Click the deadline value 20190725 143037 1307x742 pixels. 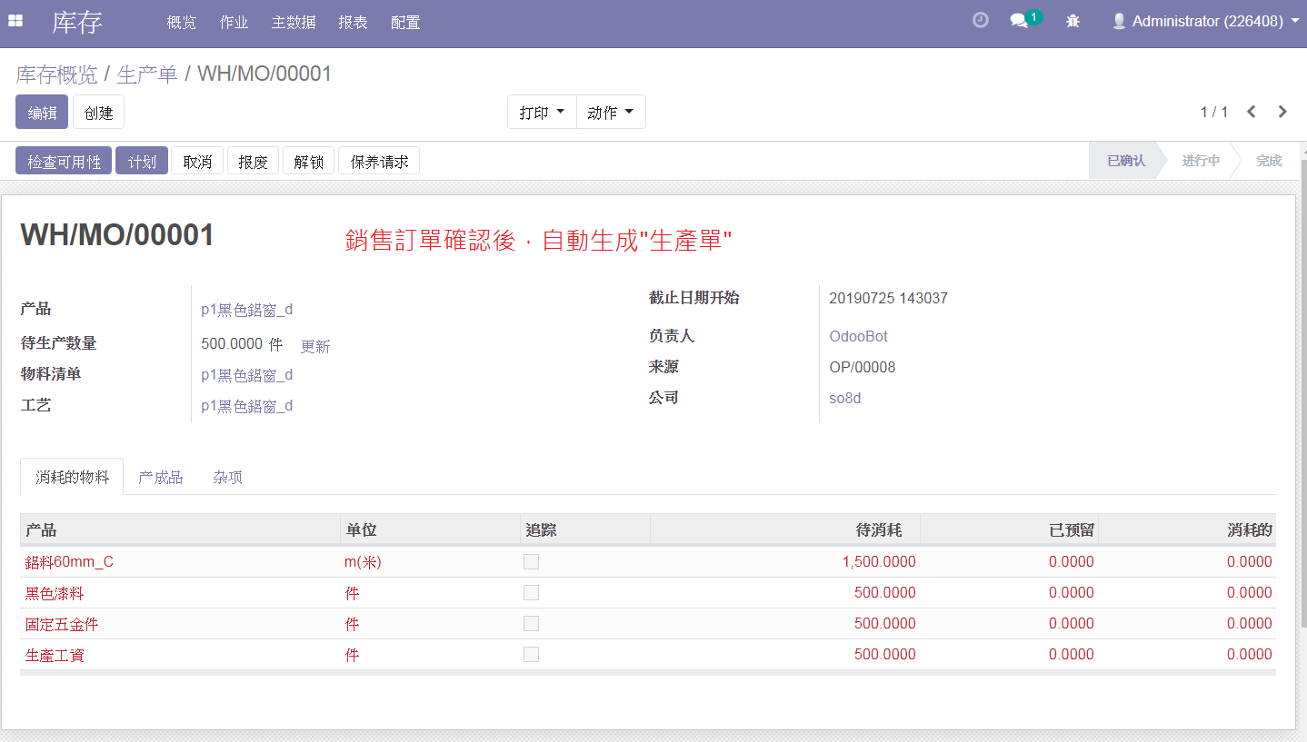tap(889, 299)
